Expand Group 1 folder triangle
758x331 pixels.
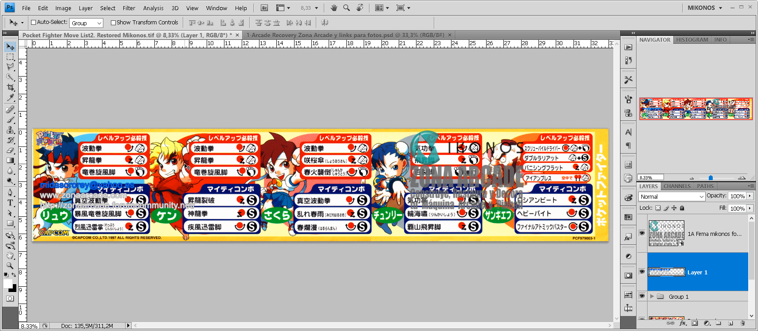coord(652,296)
